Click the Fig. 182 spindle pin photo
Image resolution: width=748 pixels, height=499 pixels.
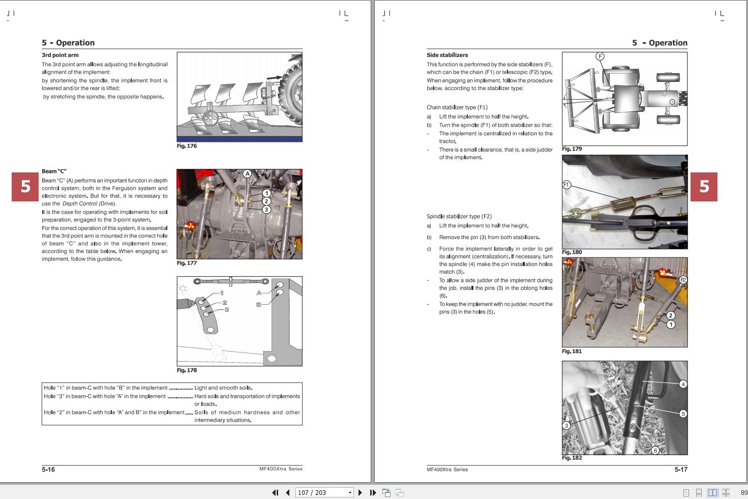pos(624,407)
